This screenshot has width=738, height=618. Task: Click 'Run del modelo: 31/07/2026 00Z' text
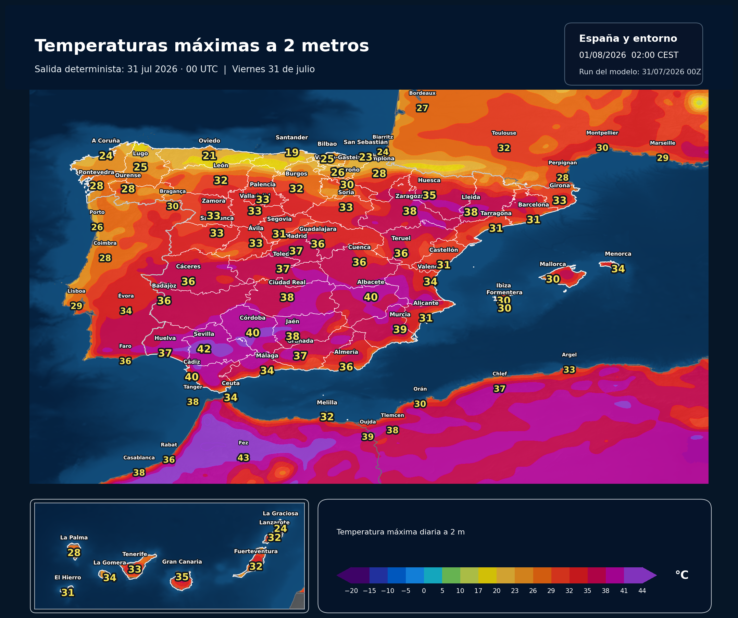pyautogui.click(x=640, y=72)
